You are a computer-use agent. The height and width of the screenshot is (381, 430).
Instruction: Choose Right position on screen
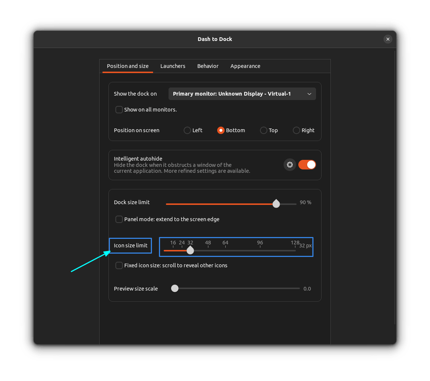297,130
